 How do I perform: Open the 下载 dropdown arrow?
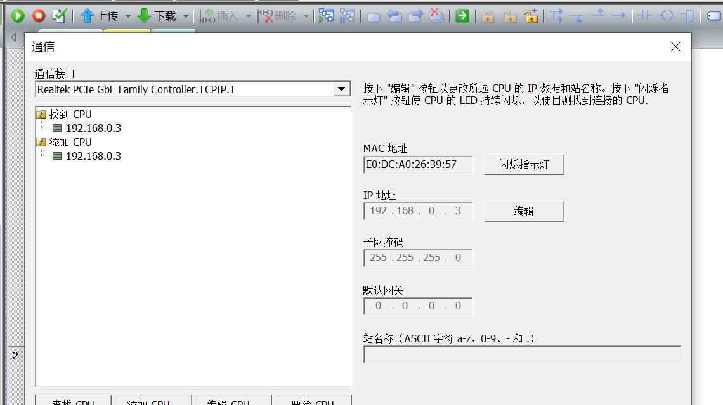click(x=186, y=15)
